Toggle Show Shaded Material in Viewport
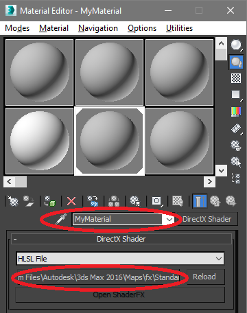This screenshot has width=247, height=313. tap(178, 201)
